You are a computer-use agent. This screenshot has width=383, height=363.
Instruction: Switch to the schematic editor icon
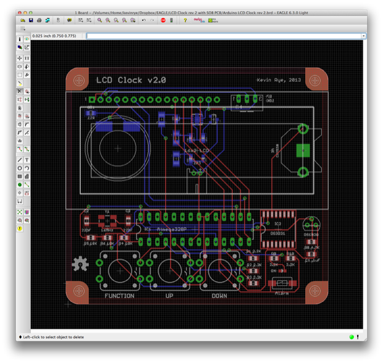[58, 20]
